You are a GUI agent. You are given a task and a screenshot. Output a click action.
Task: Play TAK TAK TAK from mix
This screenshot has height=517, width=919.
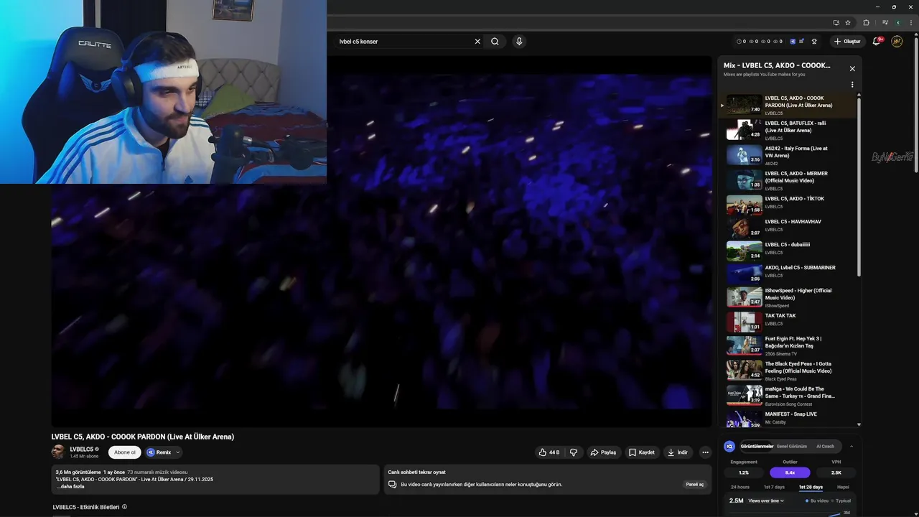[788, 322]
